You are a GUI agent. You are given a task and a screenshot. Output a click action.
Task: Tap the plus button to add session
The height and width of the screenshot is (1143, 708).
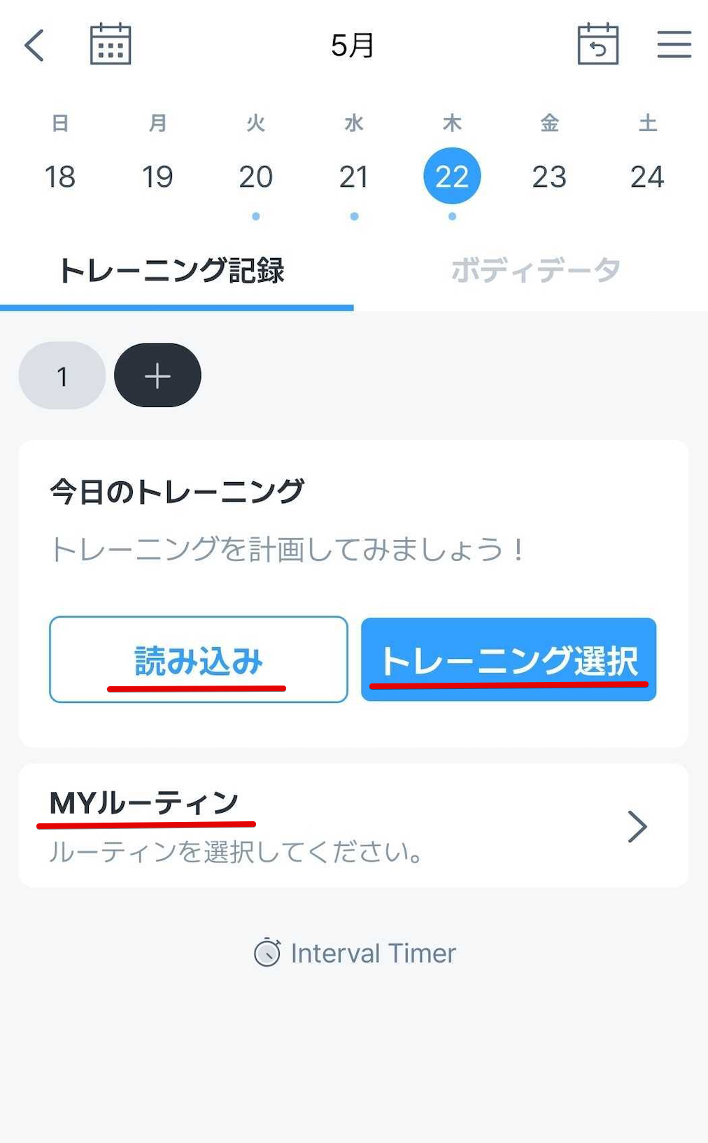157,376
